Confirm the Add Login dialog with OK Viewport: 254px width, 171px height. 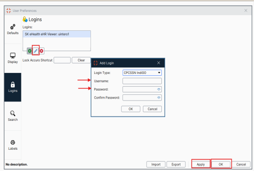tap(131, 109)
